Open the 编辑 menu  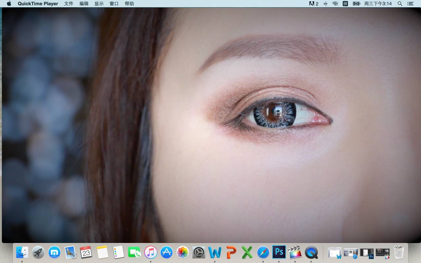coord(84,4)
